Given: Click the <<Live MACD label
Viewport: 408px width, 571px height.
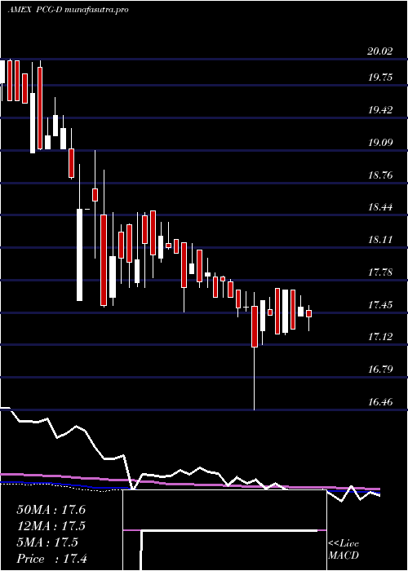Looking at the screenshot, I should [344, 550].
